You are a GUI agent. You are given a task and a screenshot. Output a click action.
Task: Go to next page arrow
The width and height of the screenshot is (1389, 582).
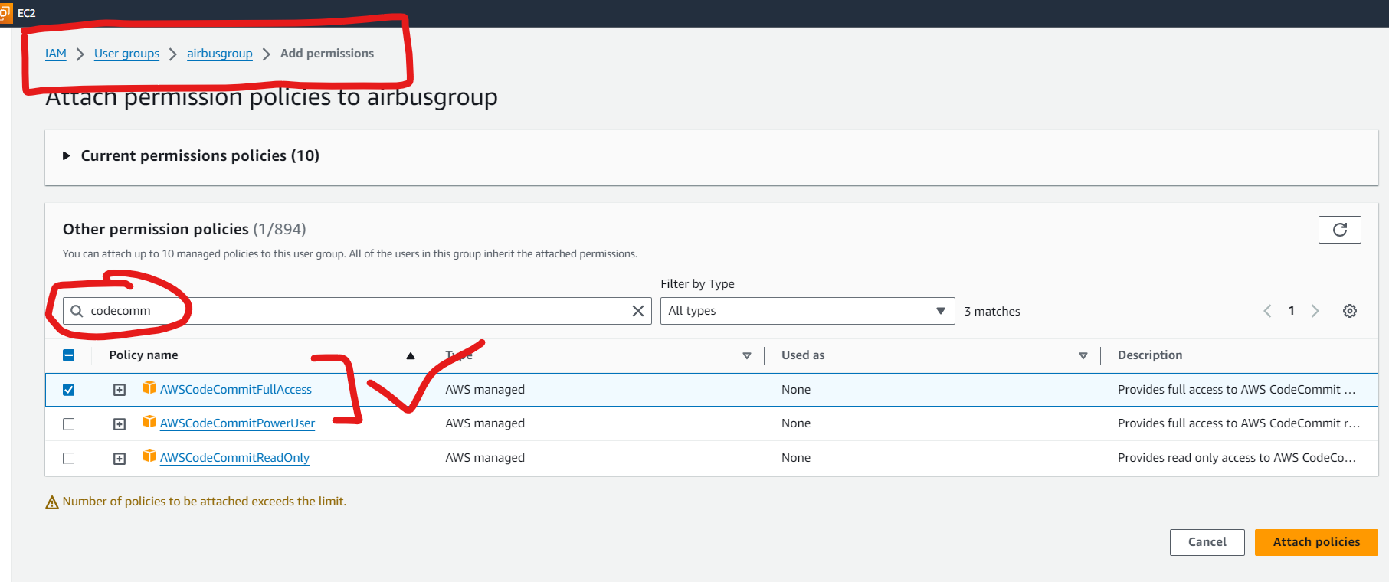(x=1315, y=311)
